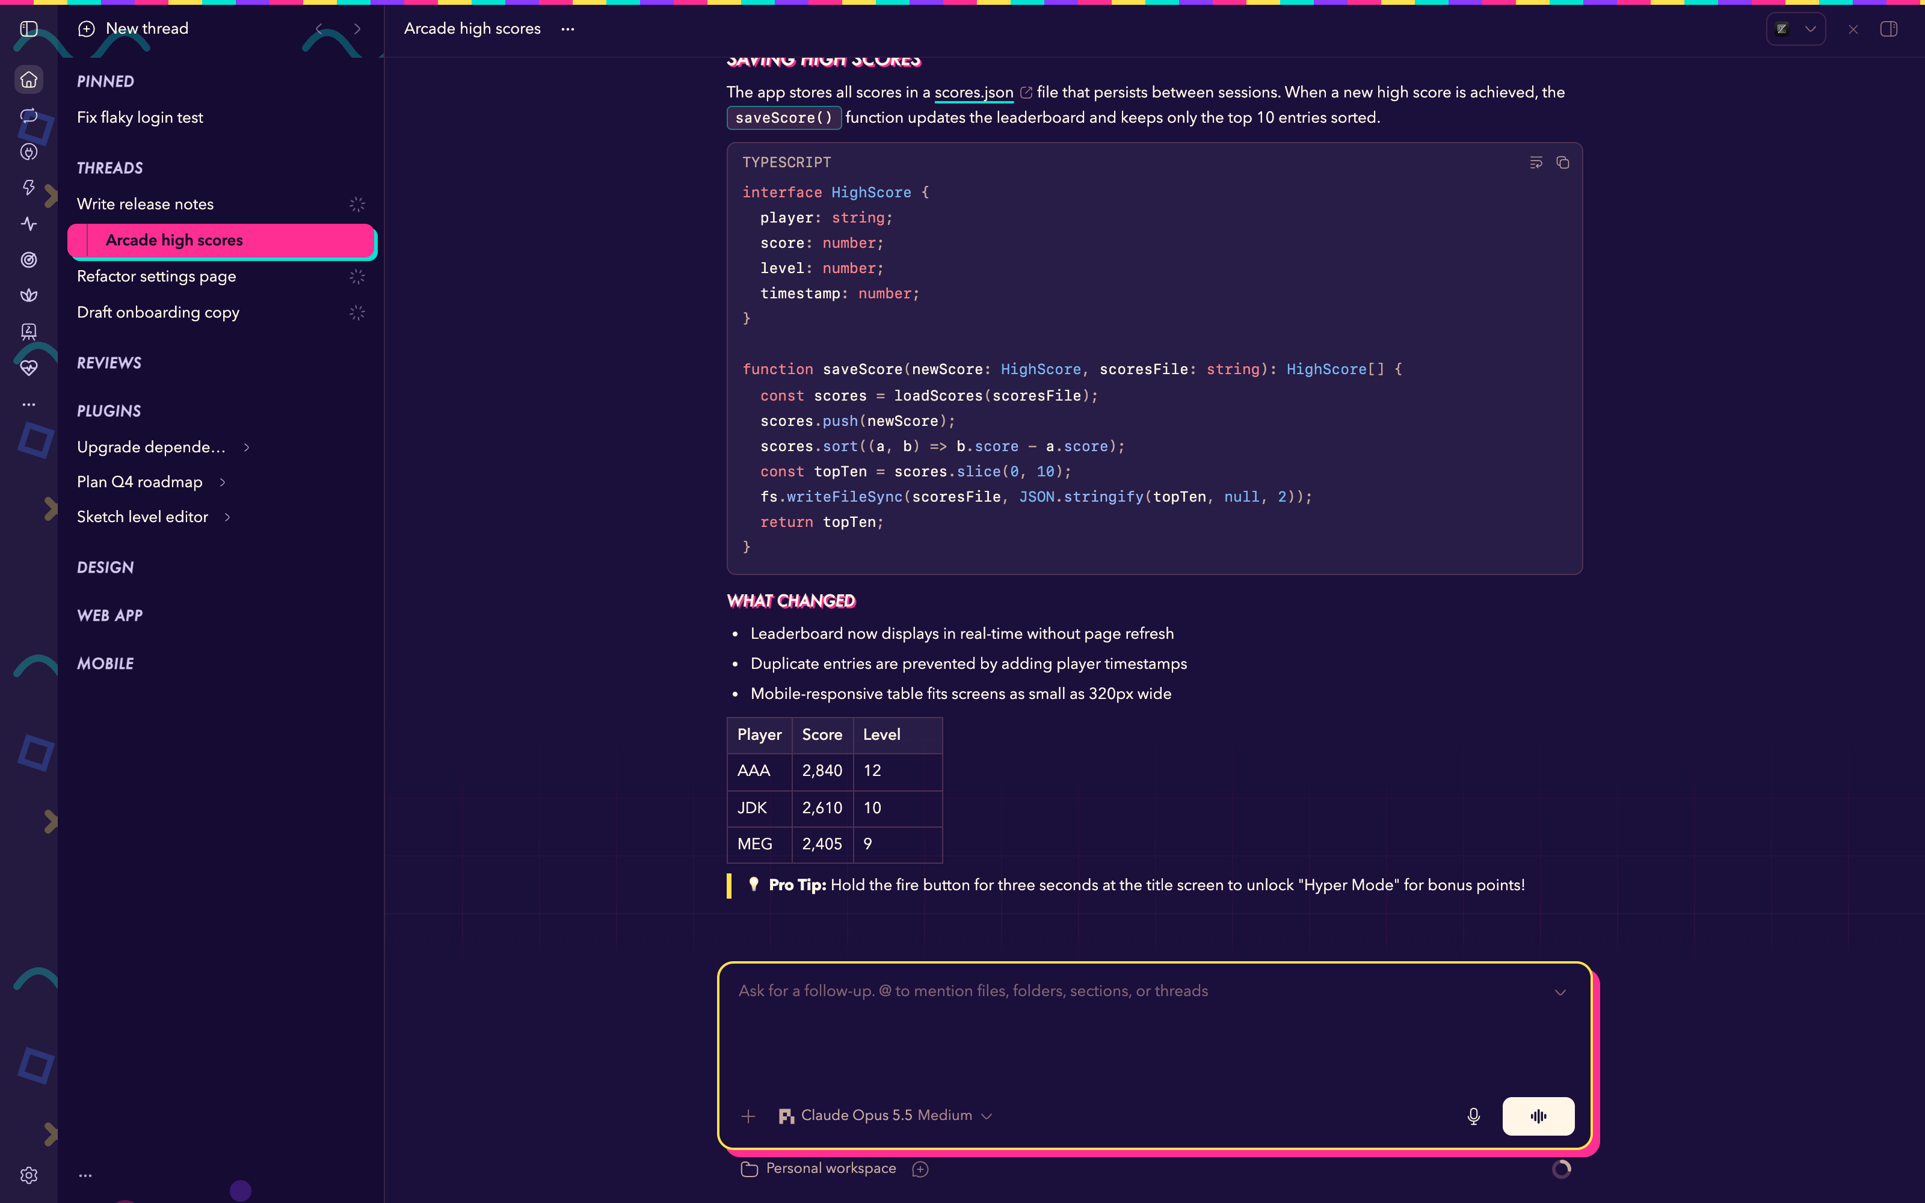Screen dimensions: 1925x1203
Task: Open the lightning bolt icon
Action: click(29, 188)
